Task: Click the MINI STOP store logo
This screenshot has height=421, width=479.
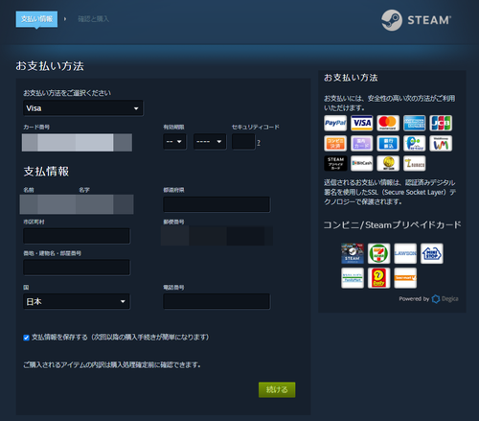Action: pos(432,253)
